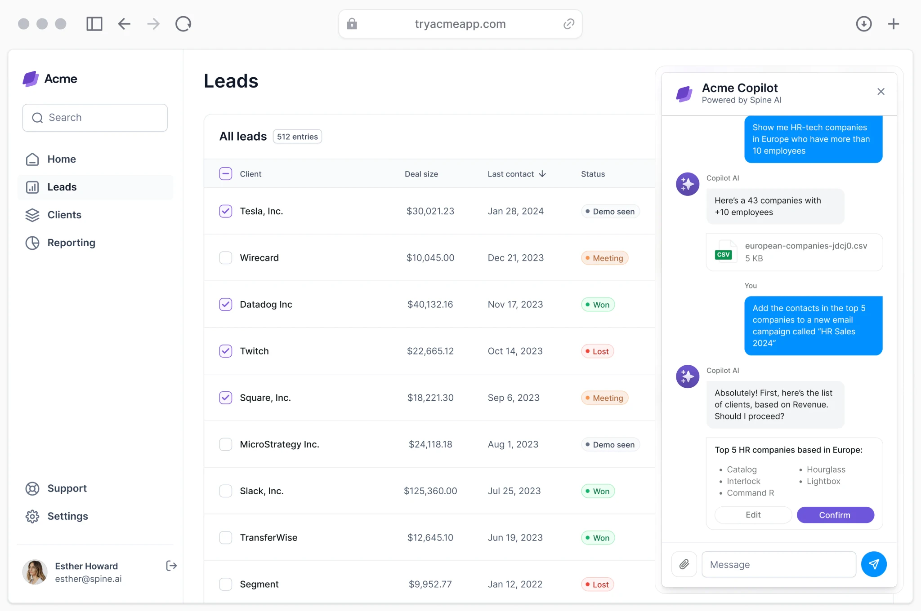Click the Support icon in the sidebar
Image resolution: width=921 pixels, height=611 pixels.
[x=32, y=488]
